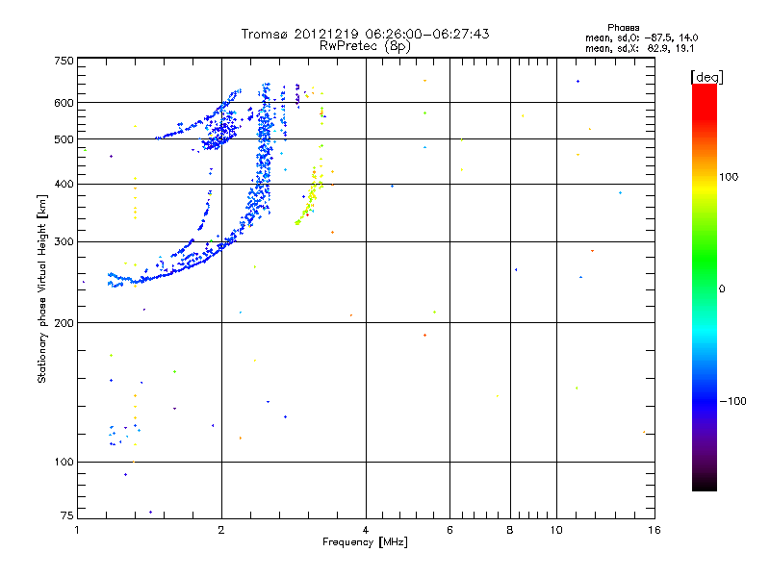Click y-axis tick label 400

(x=64, y=184)
